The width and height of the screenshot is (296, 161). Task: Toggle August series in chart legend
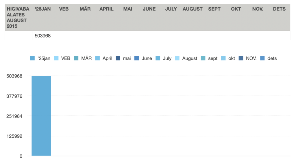click(177, 58)
